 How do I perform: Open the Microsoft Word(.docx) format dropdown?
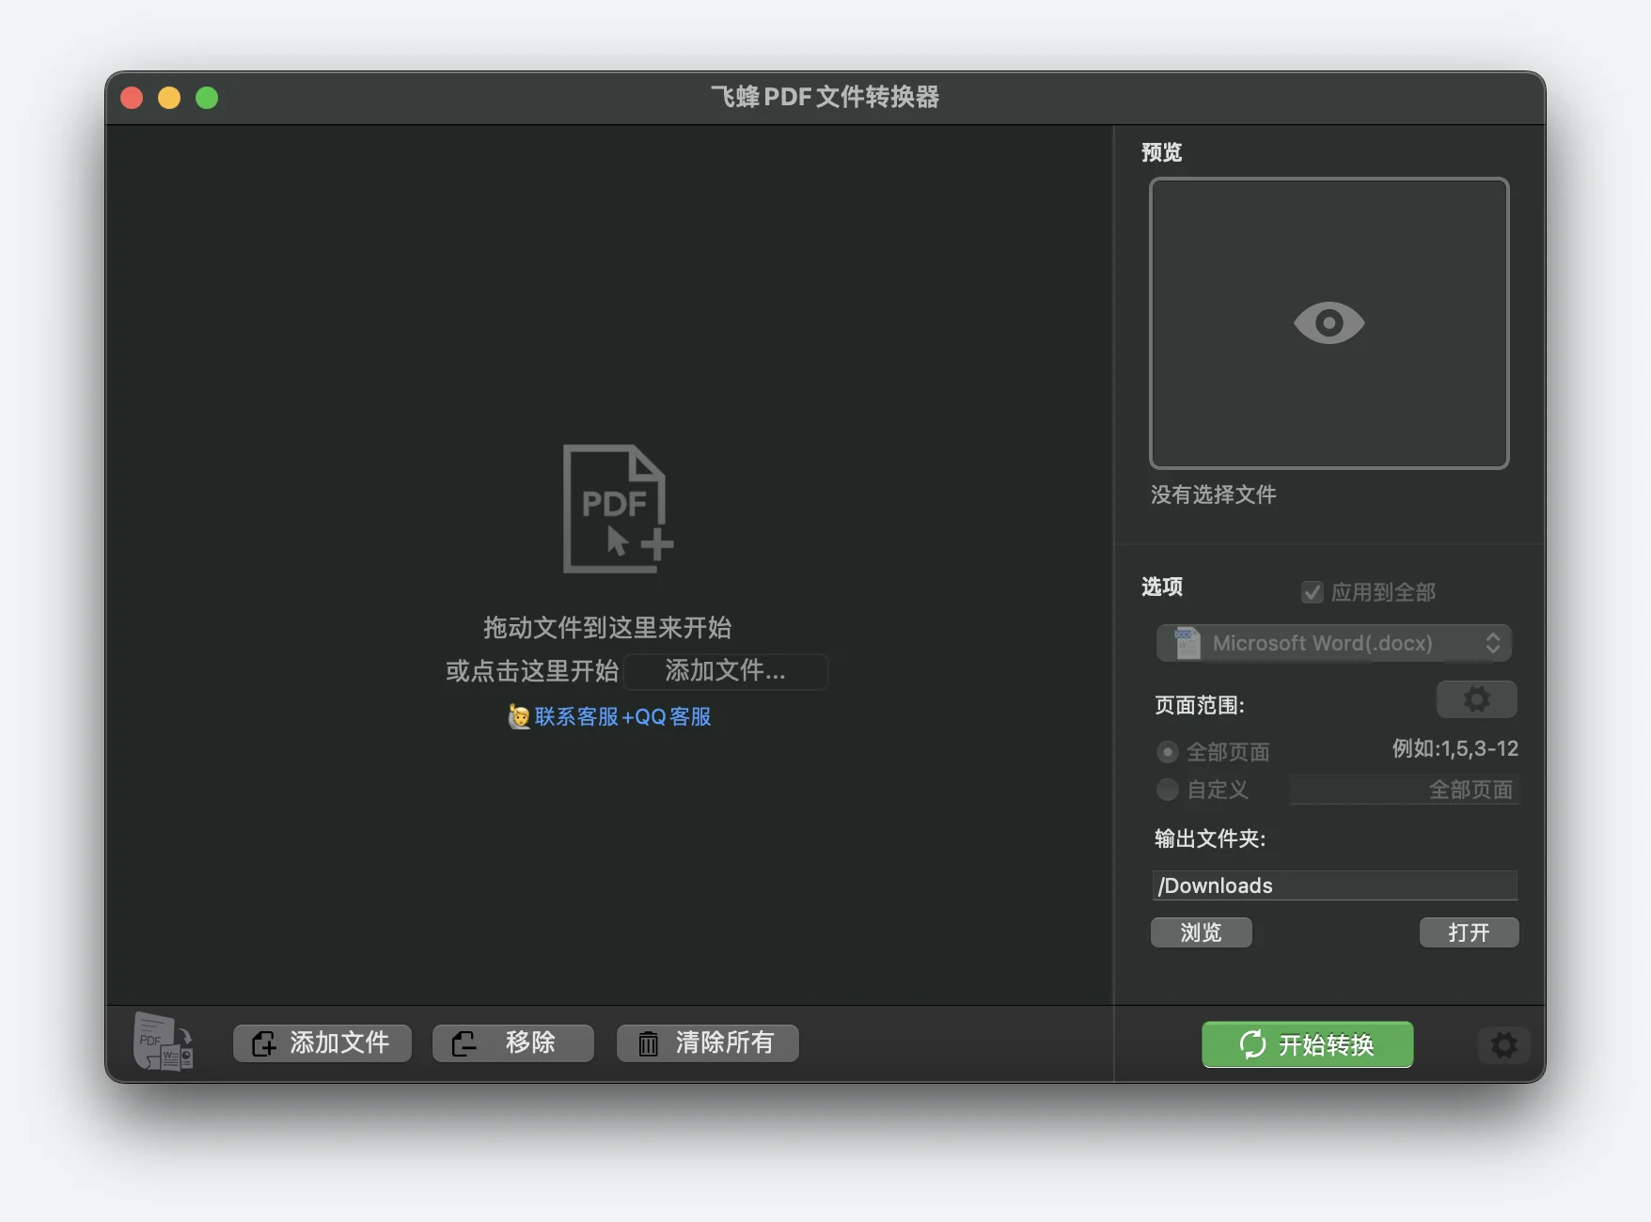(1331, 643)
